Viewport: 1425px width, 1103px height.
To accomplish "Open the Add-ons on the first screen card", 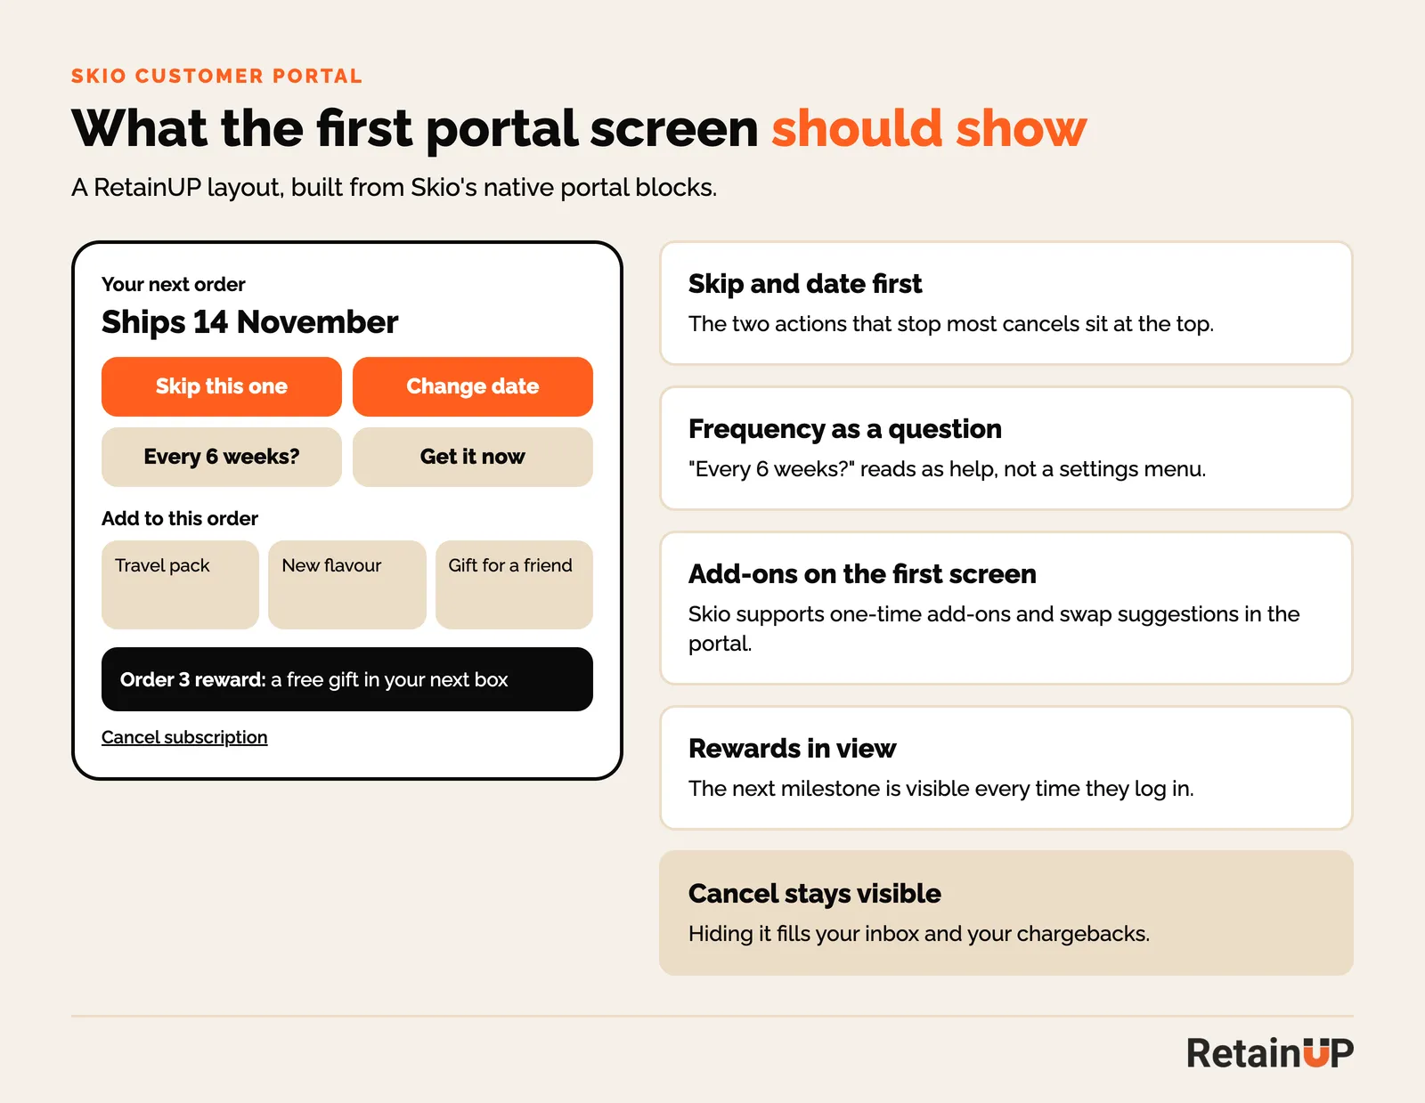I will tap(1006, 608).
